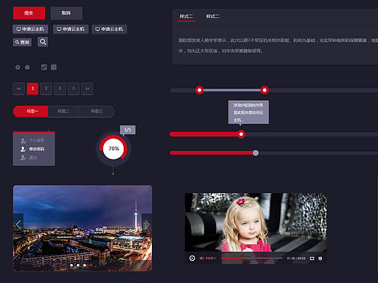Open the first style tab with red underline
Image resolution: width=378 pixels, height=283 pixels.
[x=186, y=17]
